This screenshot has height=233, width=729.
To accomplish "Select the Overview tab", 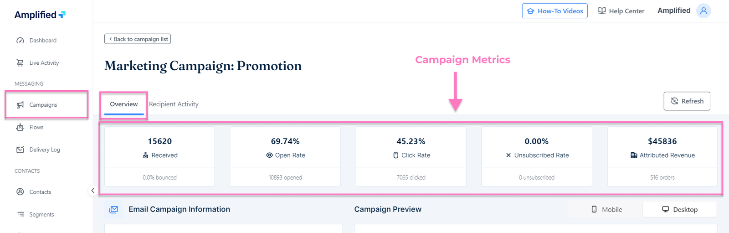I will click(x=123, y=104).
